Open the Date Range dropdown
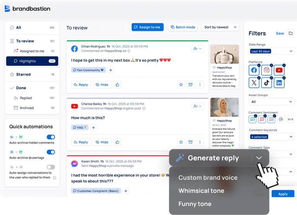The height and width of the screenshot is (215, 297). coord(271,51)
